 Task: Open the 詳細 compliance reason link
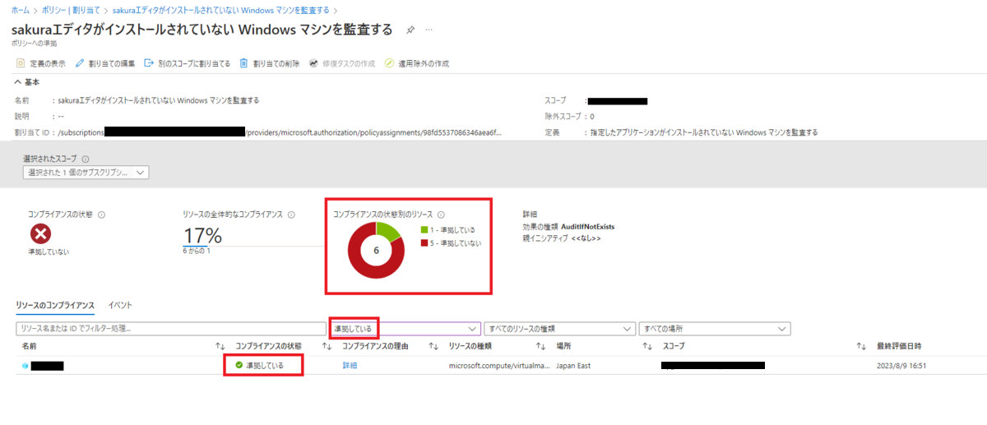tap(350, 366)
